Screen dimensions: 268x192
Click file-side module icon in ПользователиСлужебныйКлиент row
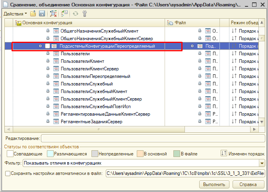coord(208,91)
